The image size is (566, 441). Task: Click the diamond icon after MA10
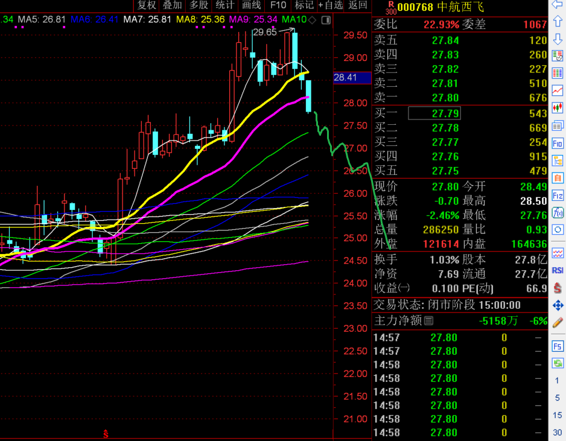pyautogui.click(x=312, y=20)
